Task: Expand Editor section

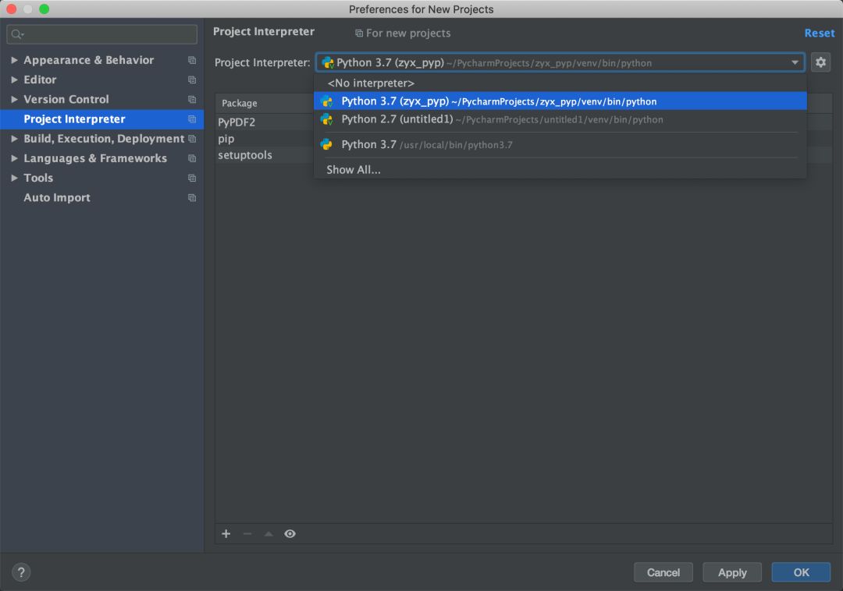Action: [x=15, y=80]
